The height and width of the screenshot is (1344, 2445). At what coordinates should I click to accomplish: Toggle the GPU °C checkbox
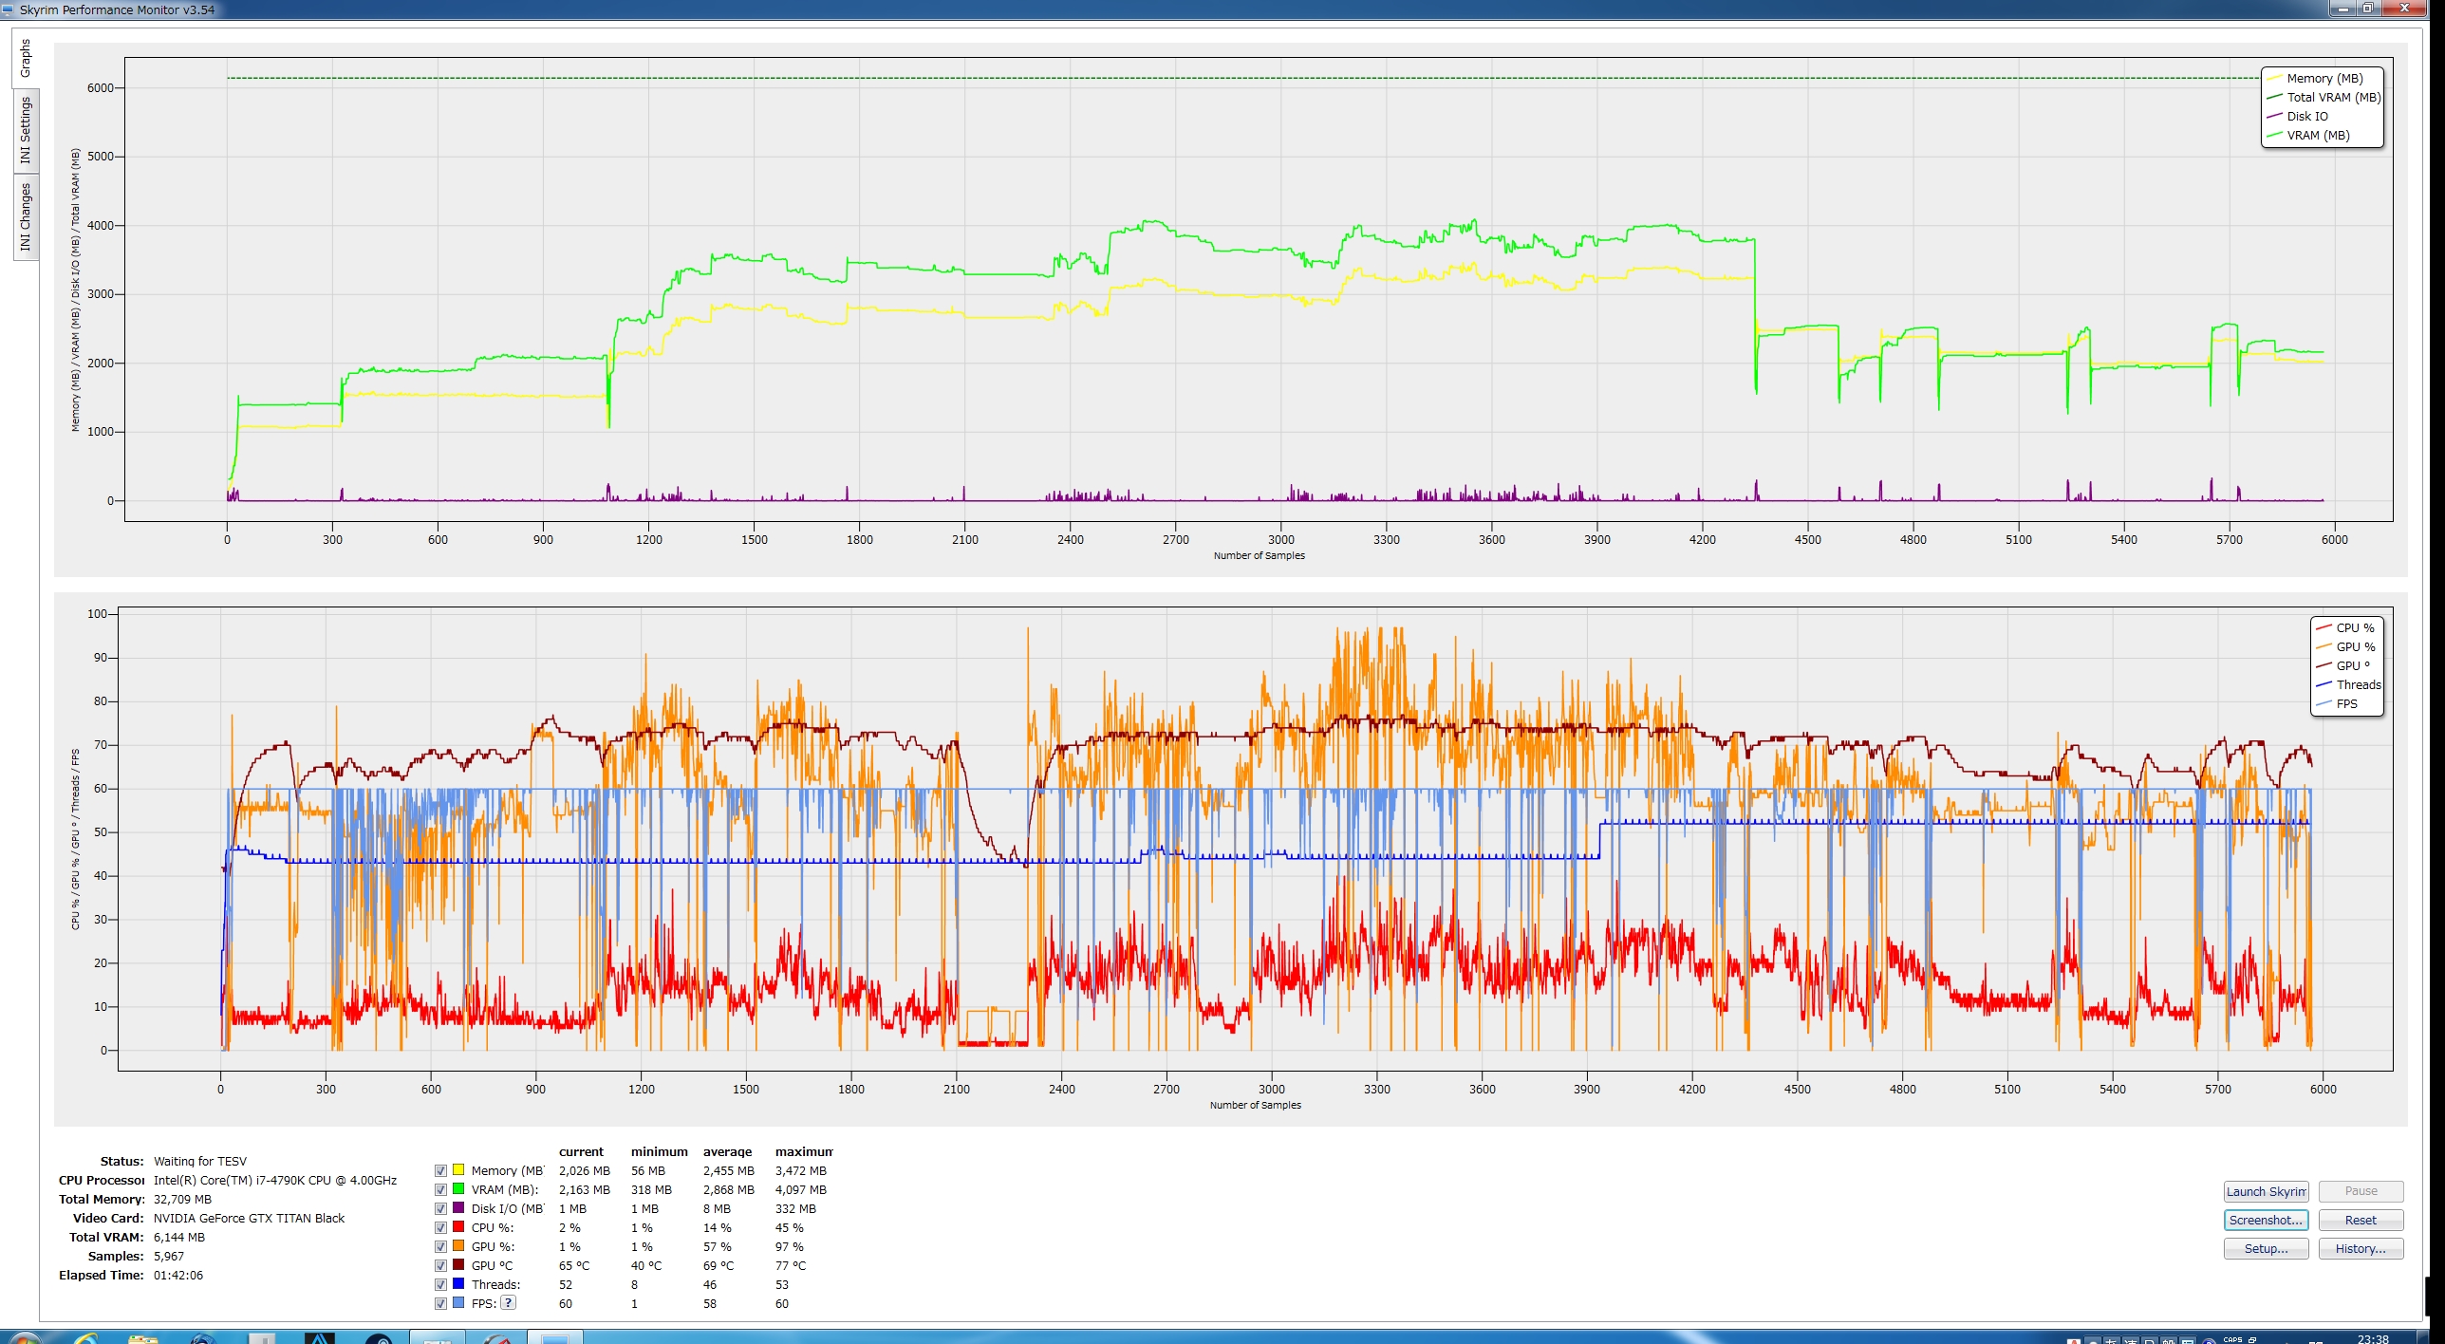pyautogui.click(x=440, y=1265)
